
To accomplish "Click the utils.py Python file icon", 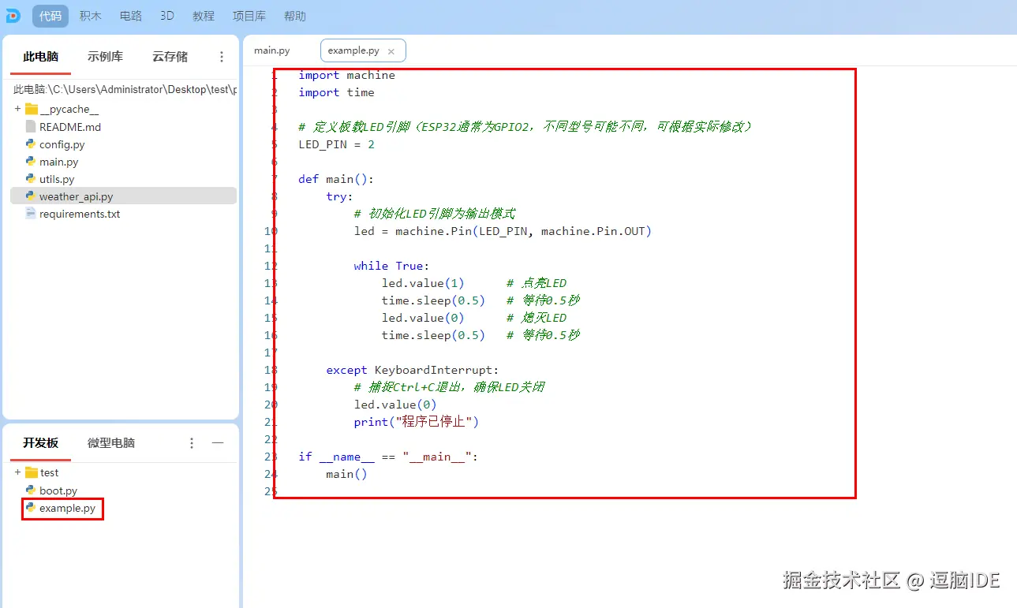I will point(31,179).
